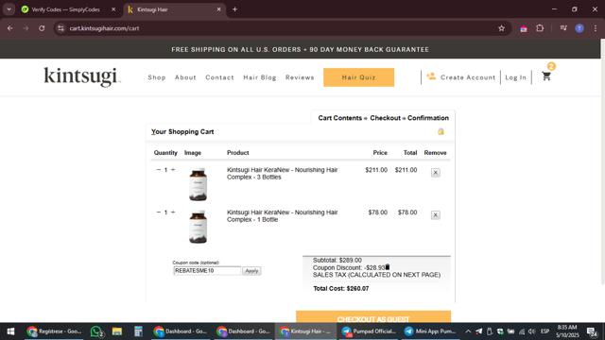
Task: Select the Kintsugi Hair browser tab
Action: (x=175, y=9)
